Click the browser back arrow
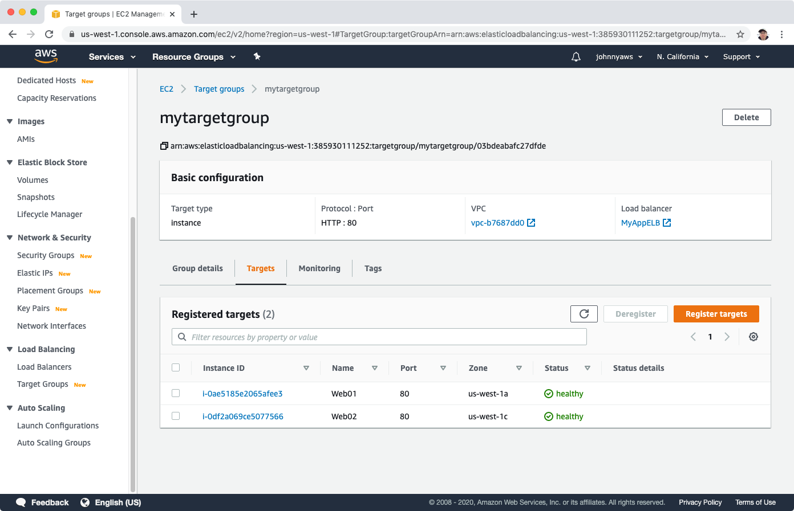The image size is (794, 511). pyautogui.click(x=13, y=34)
